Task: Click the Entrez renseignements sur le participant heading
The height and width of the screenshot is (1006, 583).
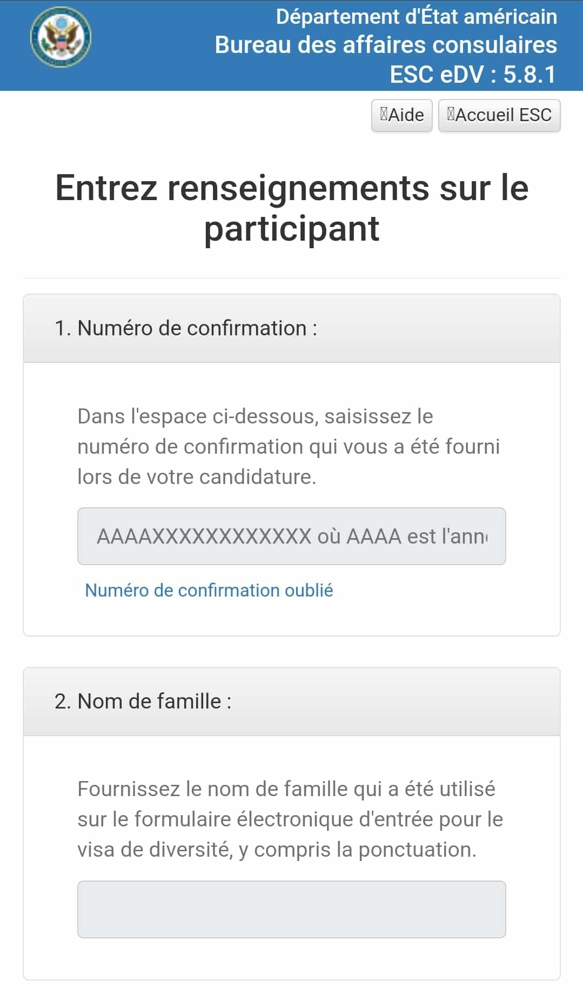Action: [x=291, y=208]
